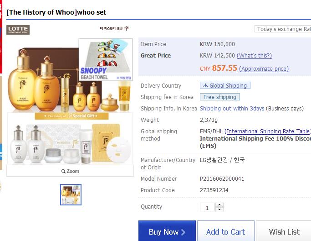Click the quantity input field
311x241 pixels.
pyautogui.click(x=207, y=207)
